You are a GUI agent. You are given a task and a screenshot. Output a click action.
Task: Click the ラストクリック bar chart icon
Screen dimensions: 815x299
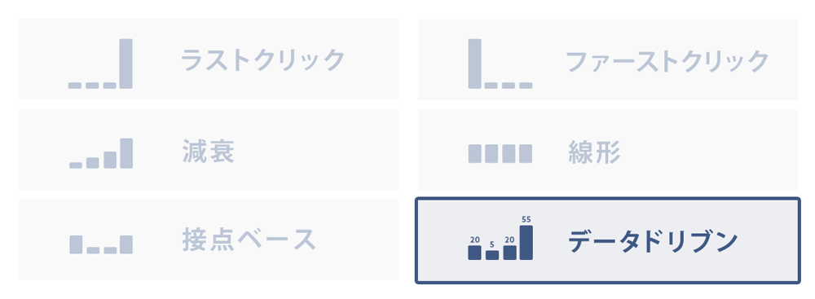tap(100, 64)
